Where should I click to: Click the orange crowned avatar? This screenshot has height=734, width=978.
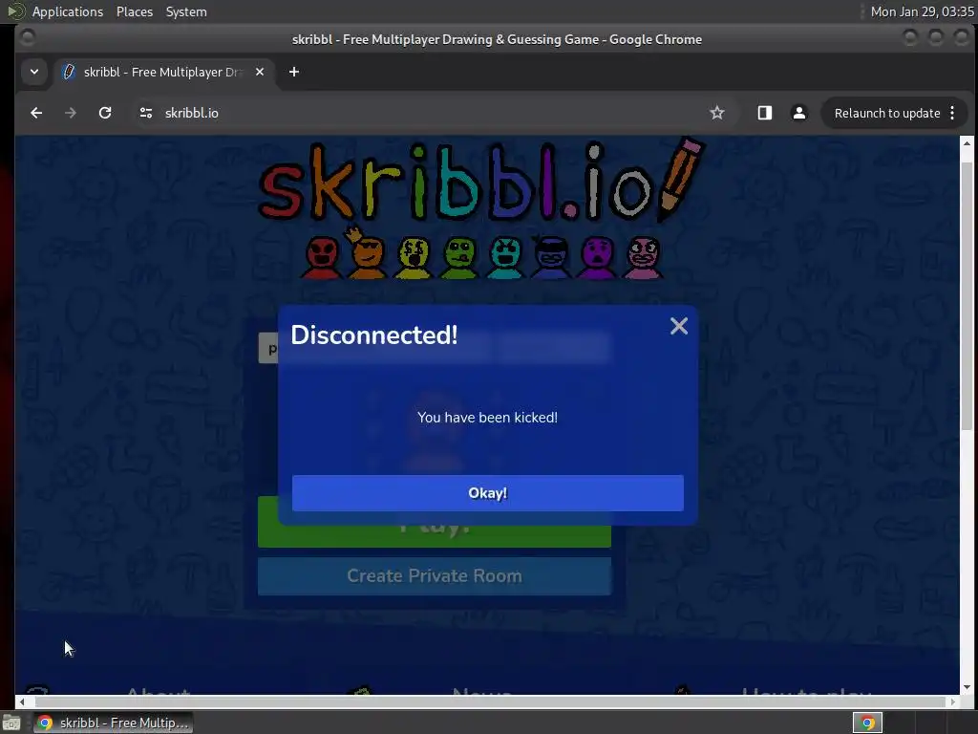point(367,254)
